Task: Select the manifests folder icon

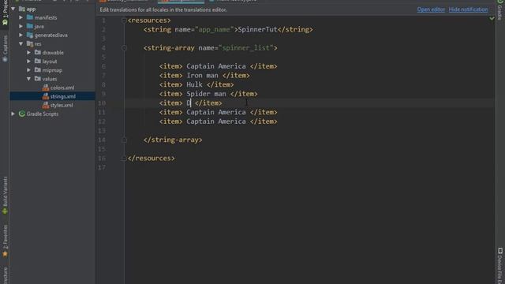Action: click(30, 17)
